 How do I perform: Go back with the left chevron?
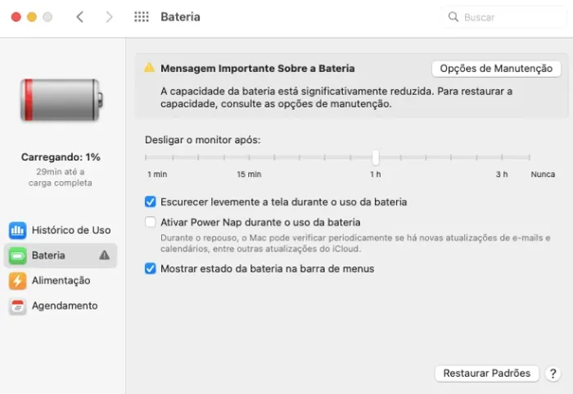pyautogui.click(x=80, y=17)
